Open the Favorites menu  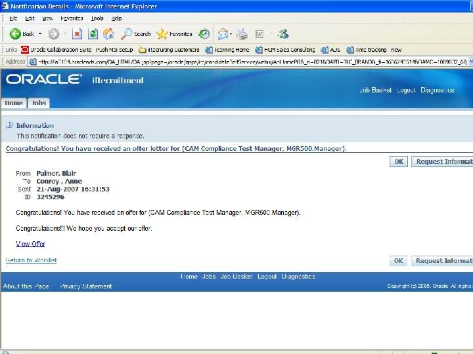tap(72, 18)
